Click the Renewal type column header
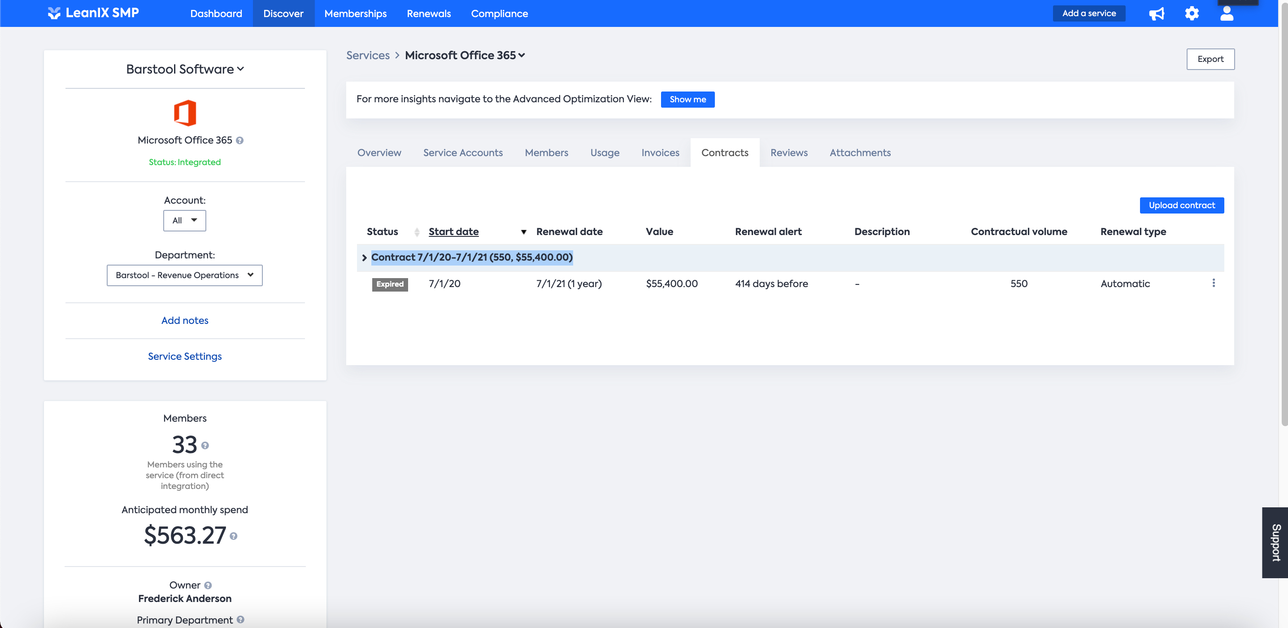Viewport: 1288px width, 628px height. tap(1133, 232)
